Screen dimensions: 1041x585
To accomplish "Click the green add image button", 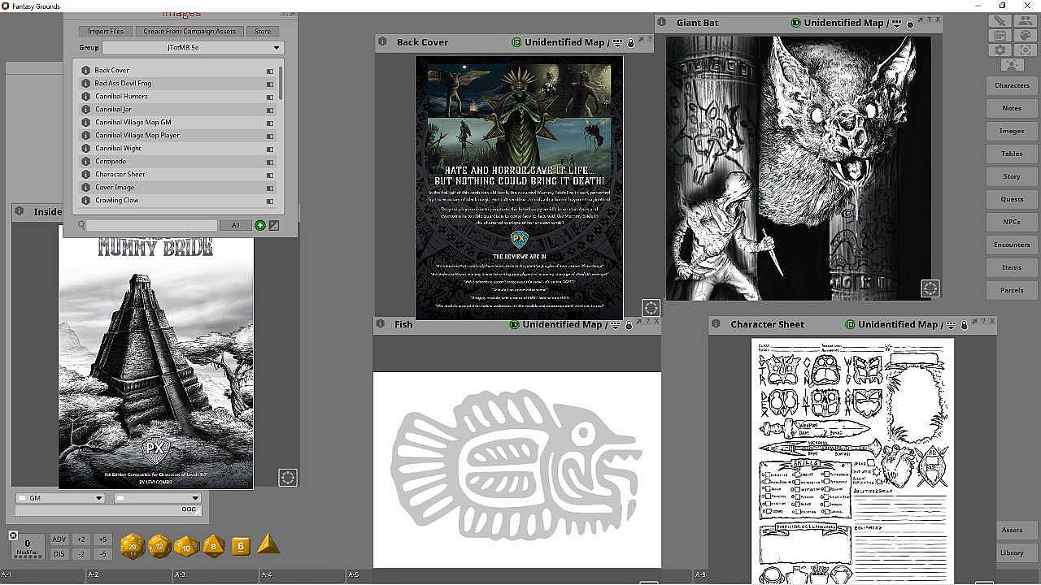I will [260, 225].
